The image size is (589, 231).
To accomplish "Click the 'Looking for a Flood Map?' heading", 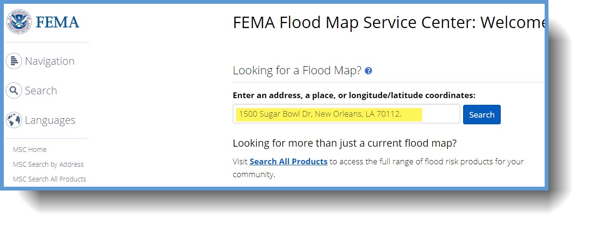I will 297,70.
